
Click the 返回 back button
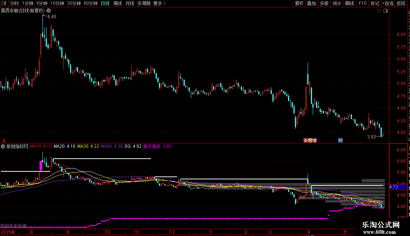click(x=401, y=3)
